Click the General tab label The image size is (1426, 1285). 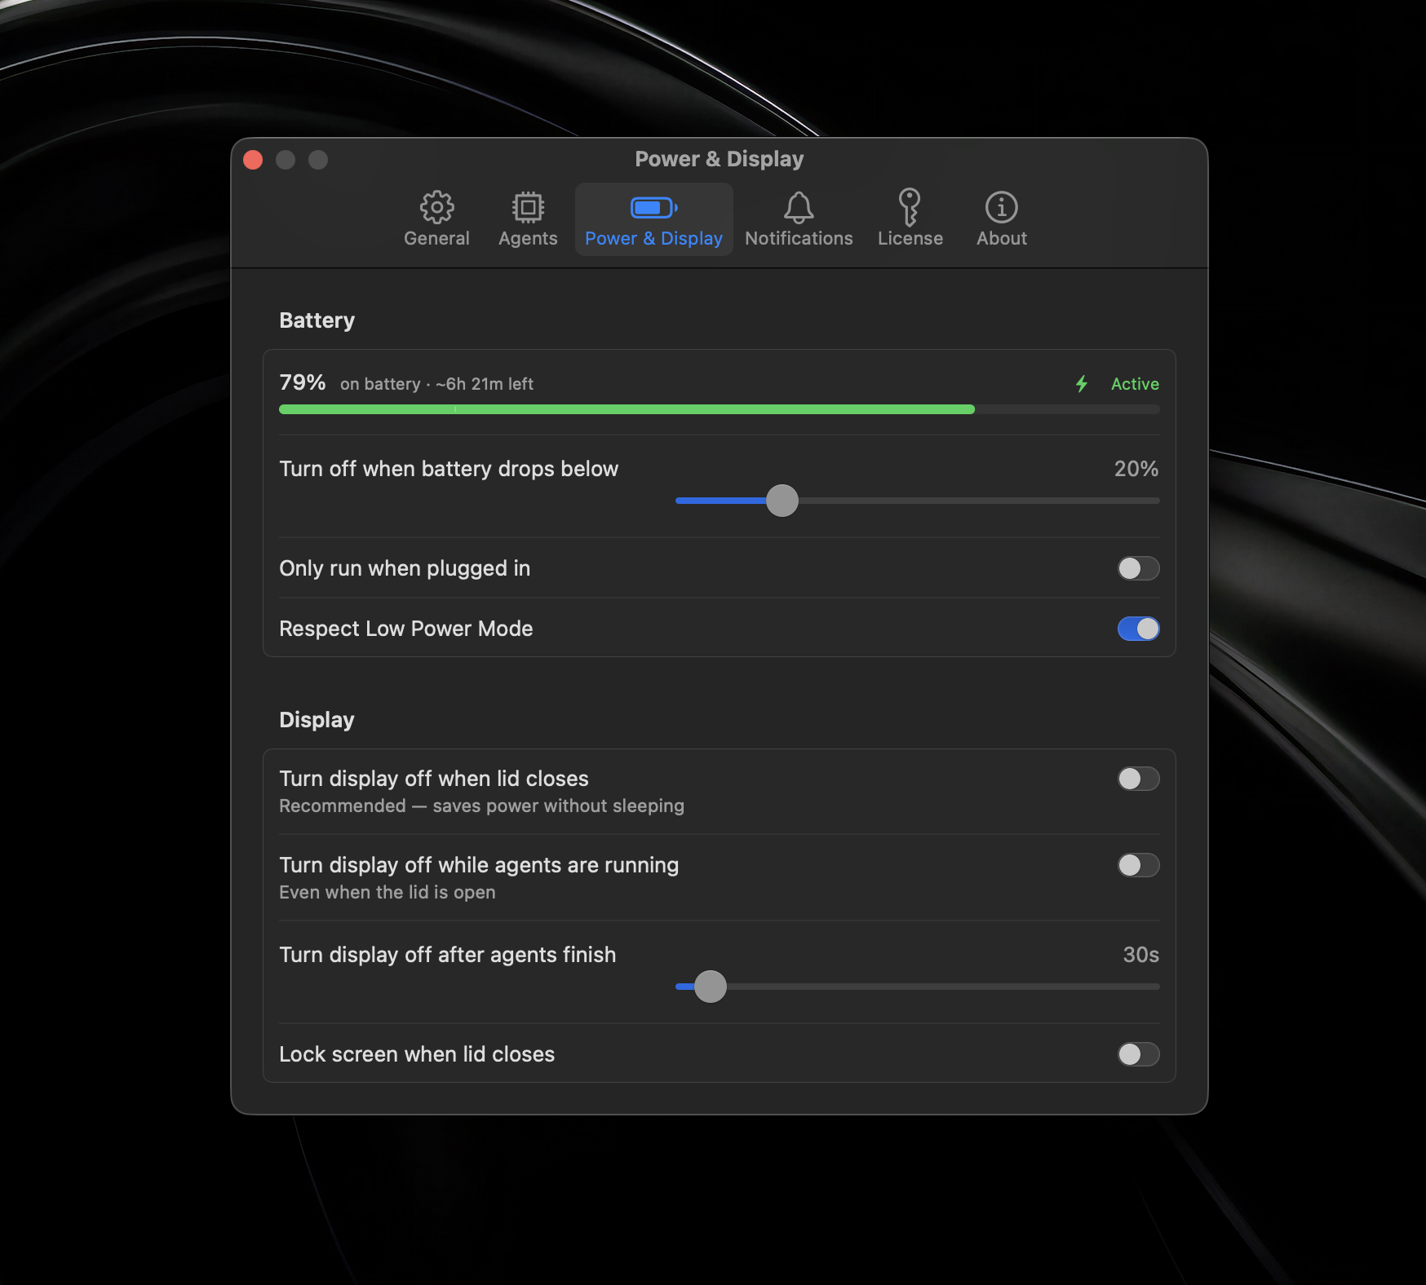[x=436, y=238]
